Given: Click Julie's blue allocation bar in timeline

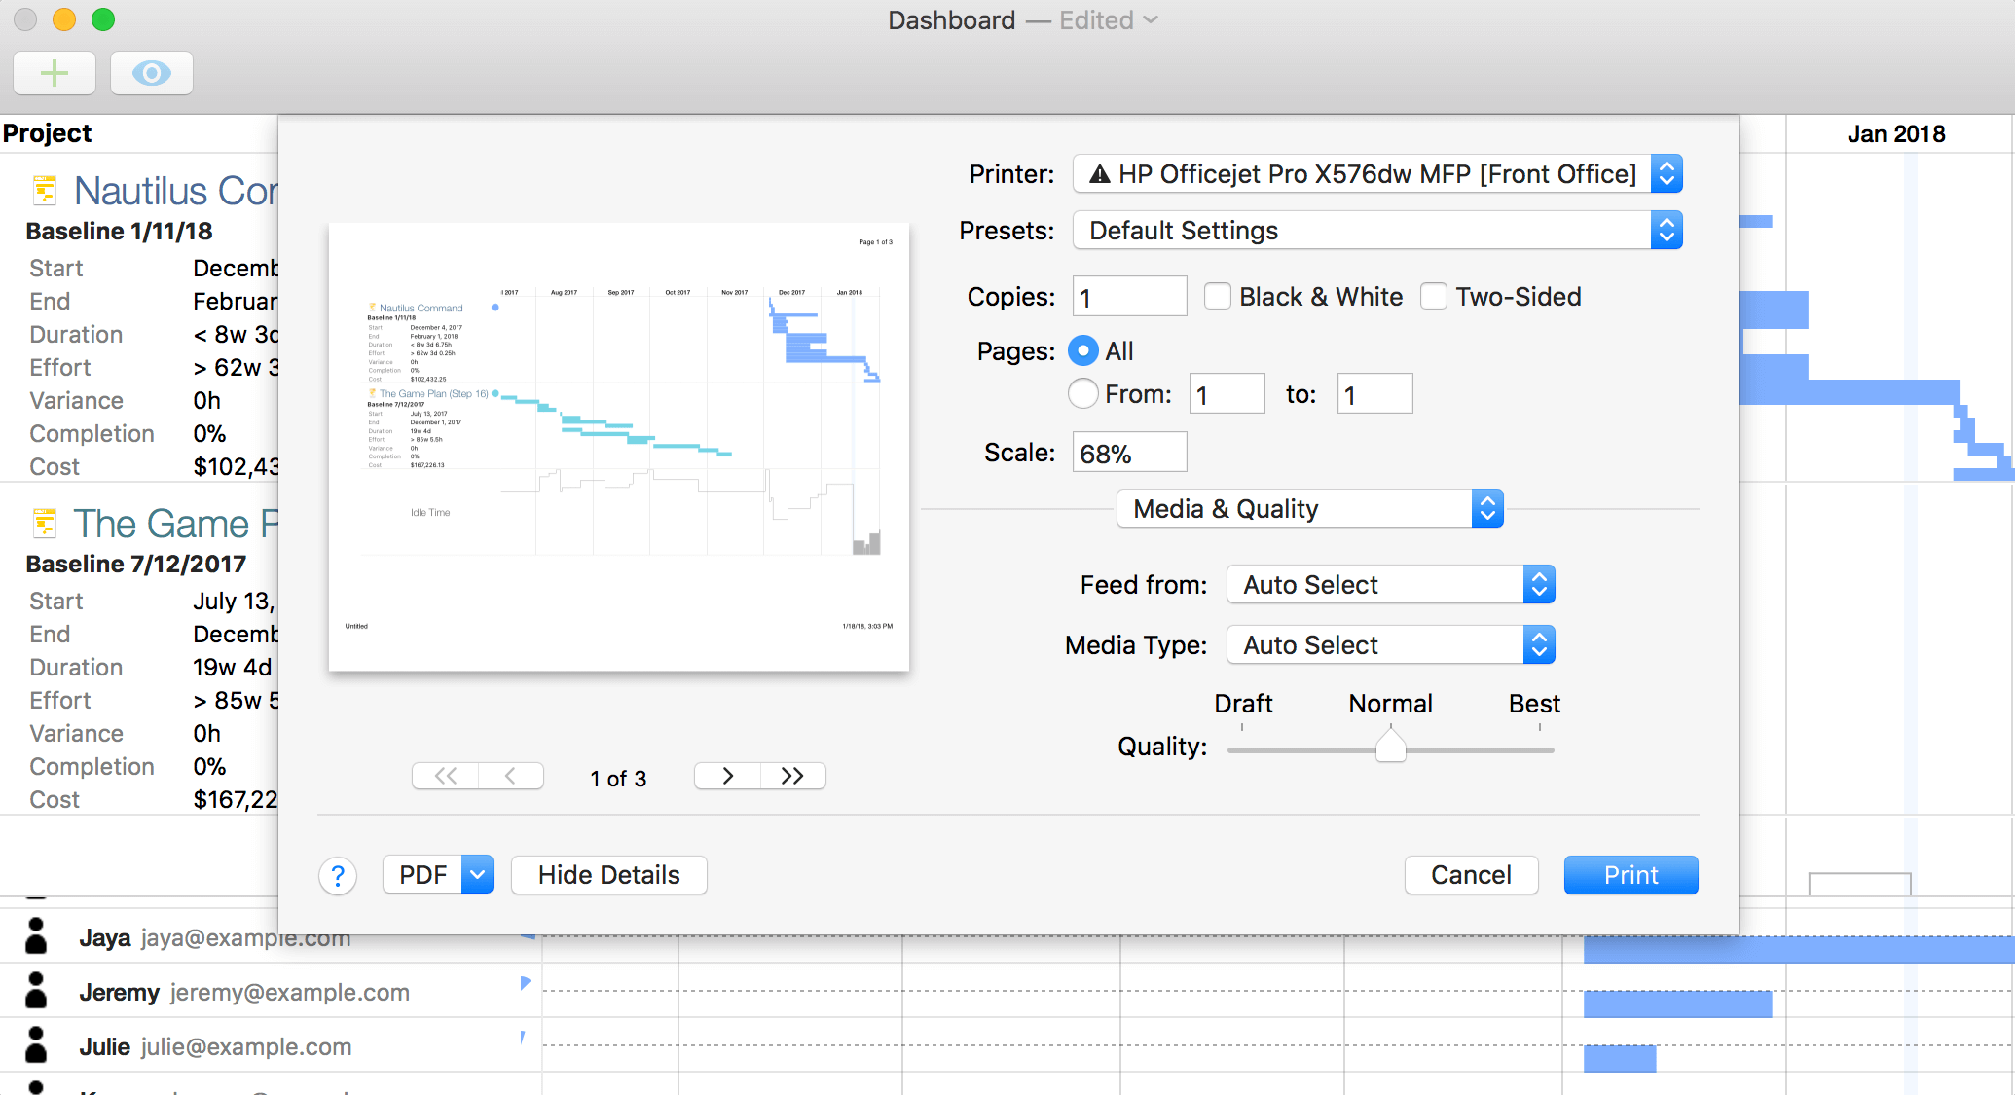Looking at the screenshot, I should coord(1620,1058).
